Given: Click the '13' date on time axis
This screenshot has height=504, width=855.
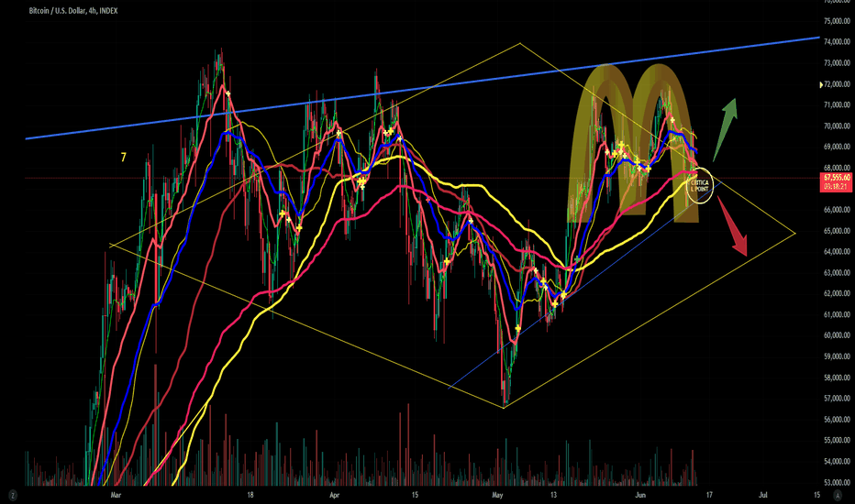Looking at the screenshot, I should (x=553, y=495).
